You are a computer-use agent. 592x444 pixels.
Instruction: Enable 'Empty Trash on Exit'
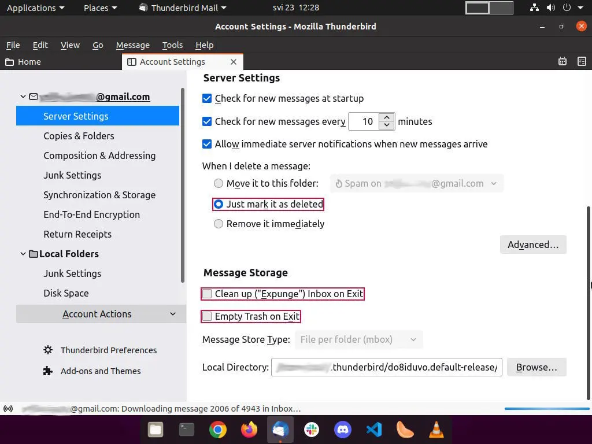coord(207,316)
